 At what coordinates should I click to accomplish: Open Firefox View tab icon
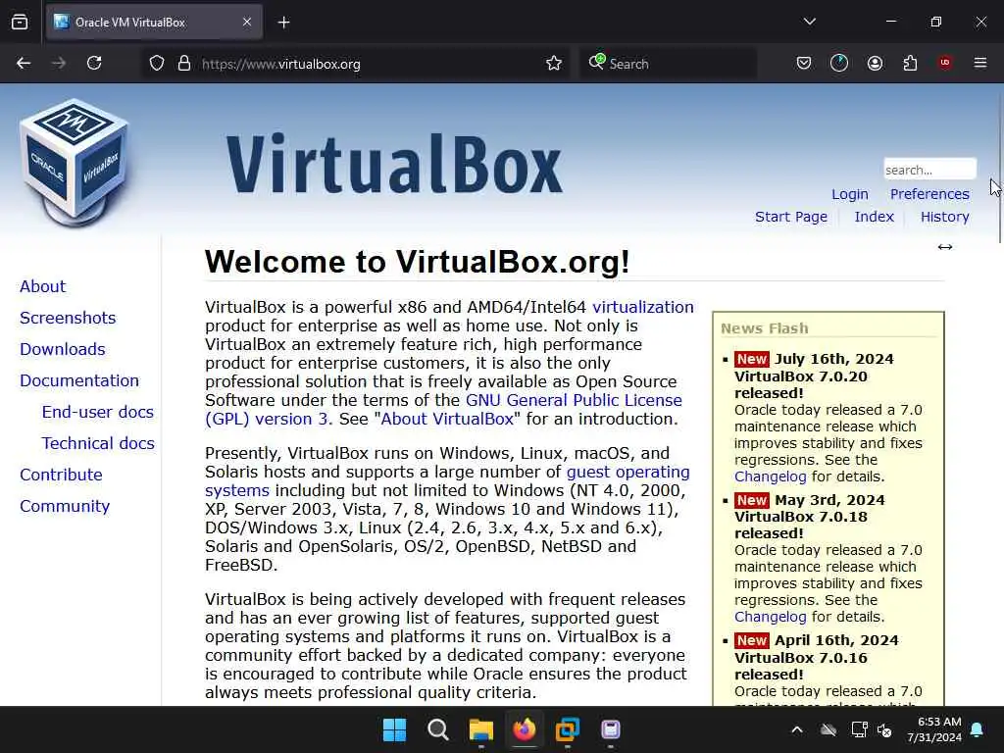(x=20, y=23)
